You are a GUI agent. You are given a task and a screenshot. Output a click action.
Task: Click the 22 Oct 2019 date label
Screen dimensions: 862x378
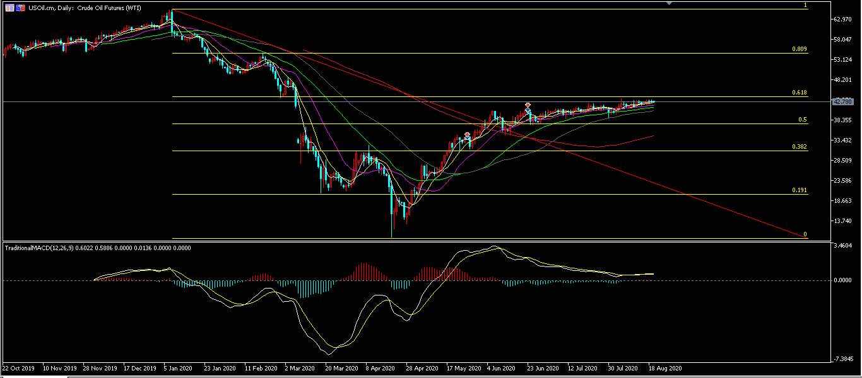tap(19, 368)
